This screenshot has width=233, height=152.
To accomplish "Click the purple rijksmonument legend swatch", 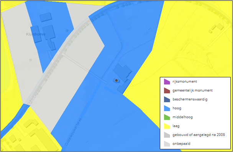I will (x=167, y=82).
